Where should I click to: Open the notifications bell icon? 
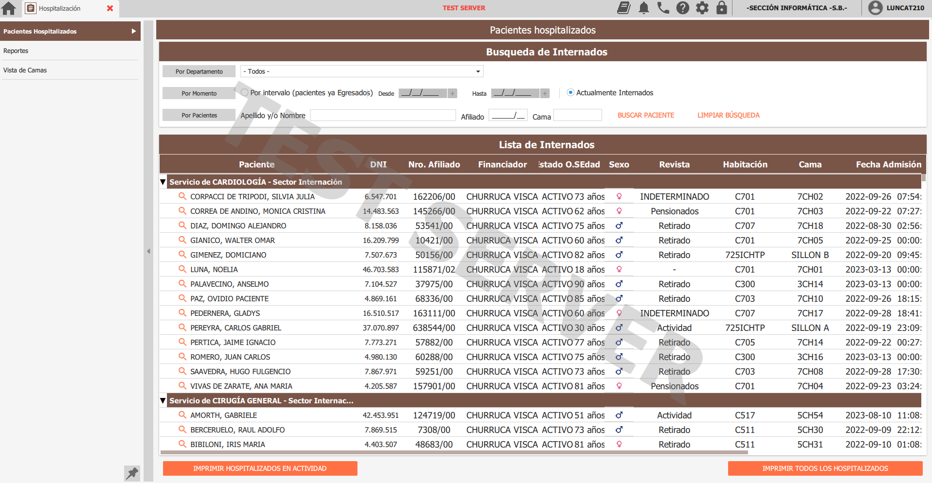click(644, 8)
